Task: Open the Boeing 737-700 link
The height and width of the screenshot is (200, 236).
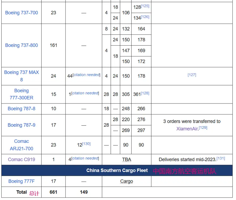Action: click(22, 13)
